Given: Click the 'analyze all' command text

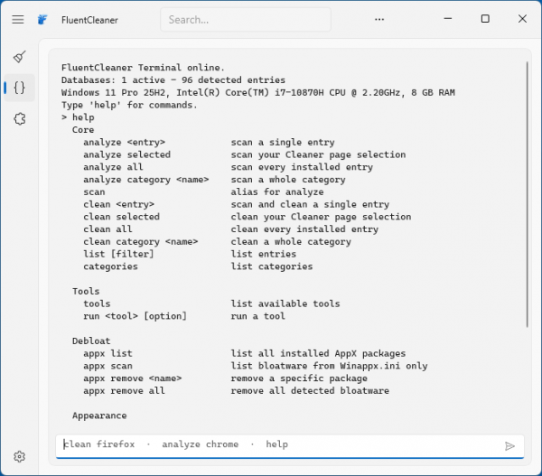Looking at the screenshot, I should (x=113, y=167).
